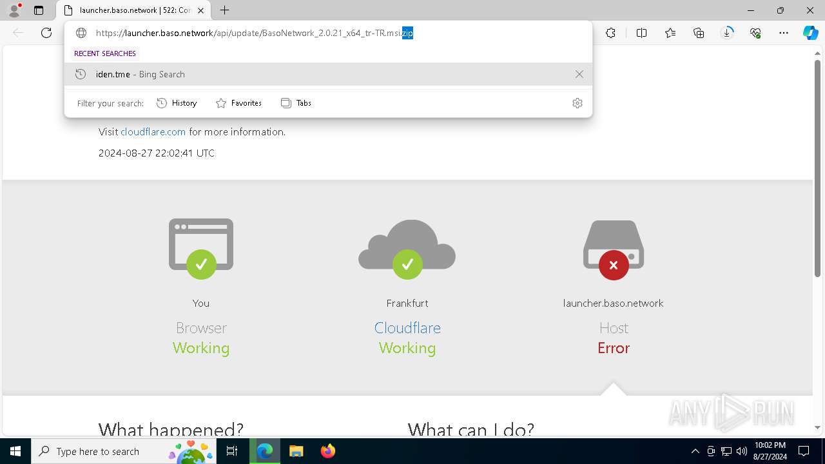
Task: Click the address bar URL field
Action: coord(329,33)
